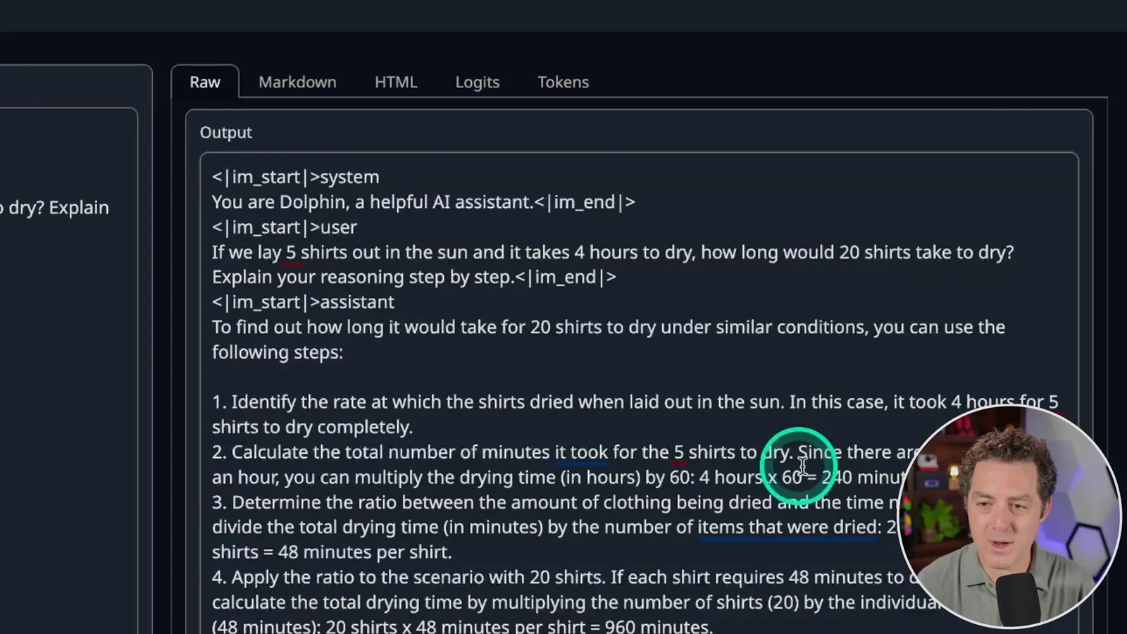Click 'You are Dolphin, a helpful AI assistant' line
1127x634 pixels.
(x=423, y=202)
